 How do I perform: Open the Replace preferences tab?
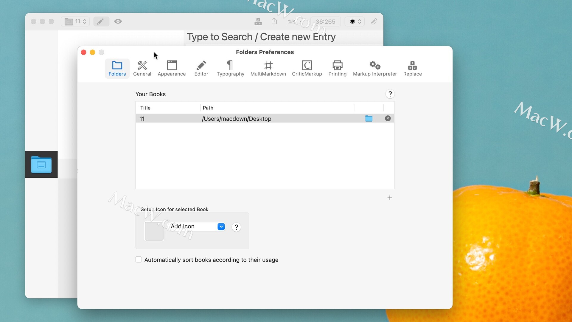[412, 69]
